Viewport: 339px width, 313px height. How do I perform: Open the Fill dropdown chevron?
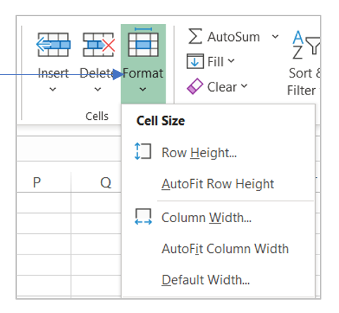coord(231,61)
